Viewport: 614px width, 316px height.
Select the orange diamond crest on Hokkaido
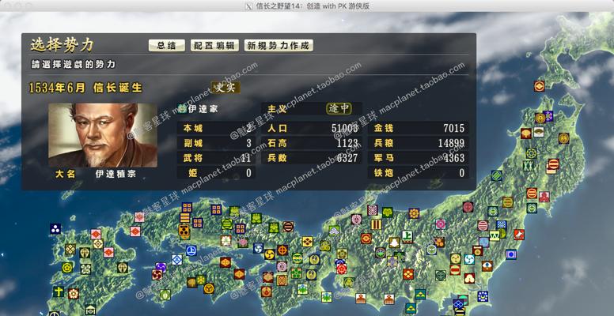(539, 86)
